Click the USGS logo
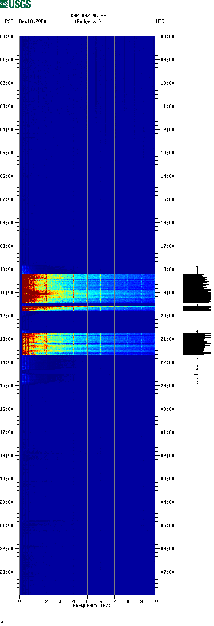This screenshot has width=214, height=626. [x=16, y=4]
